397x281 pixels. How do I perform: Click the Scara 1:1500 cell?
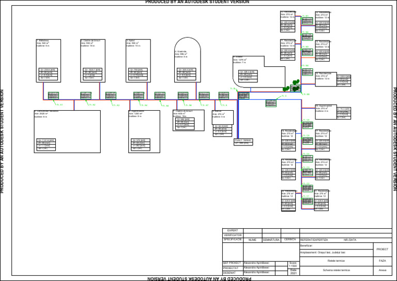(x=293, y=264)
